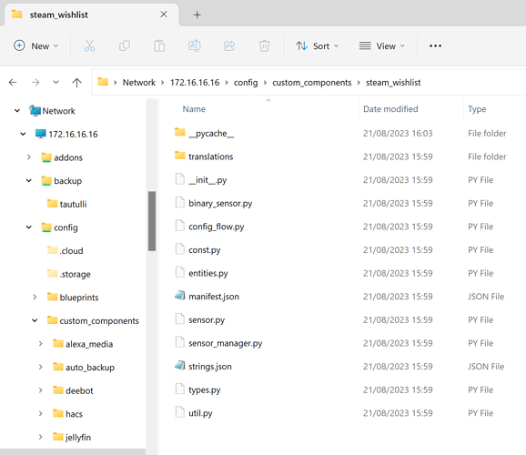This screenshot has height=455, width=526.
Task: Click config in the address breadcrumb
Action: tap(246, 83)
